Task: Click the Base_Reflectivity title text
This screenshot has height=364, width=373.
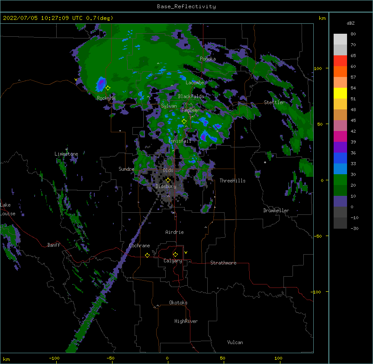Action: point(186,6)
